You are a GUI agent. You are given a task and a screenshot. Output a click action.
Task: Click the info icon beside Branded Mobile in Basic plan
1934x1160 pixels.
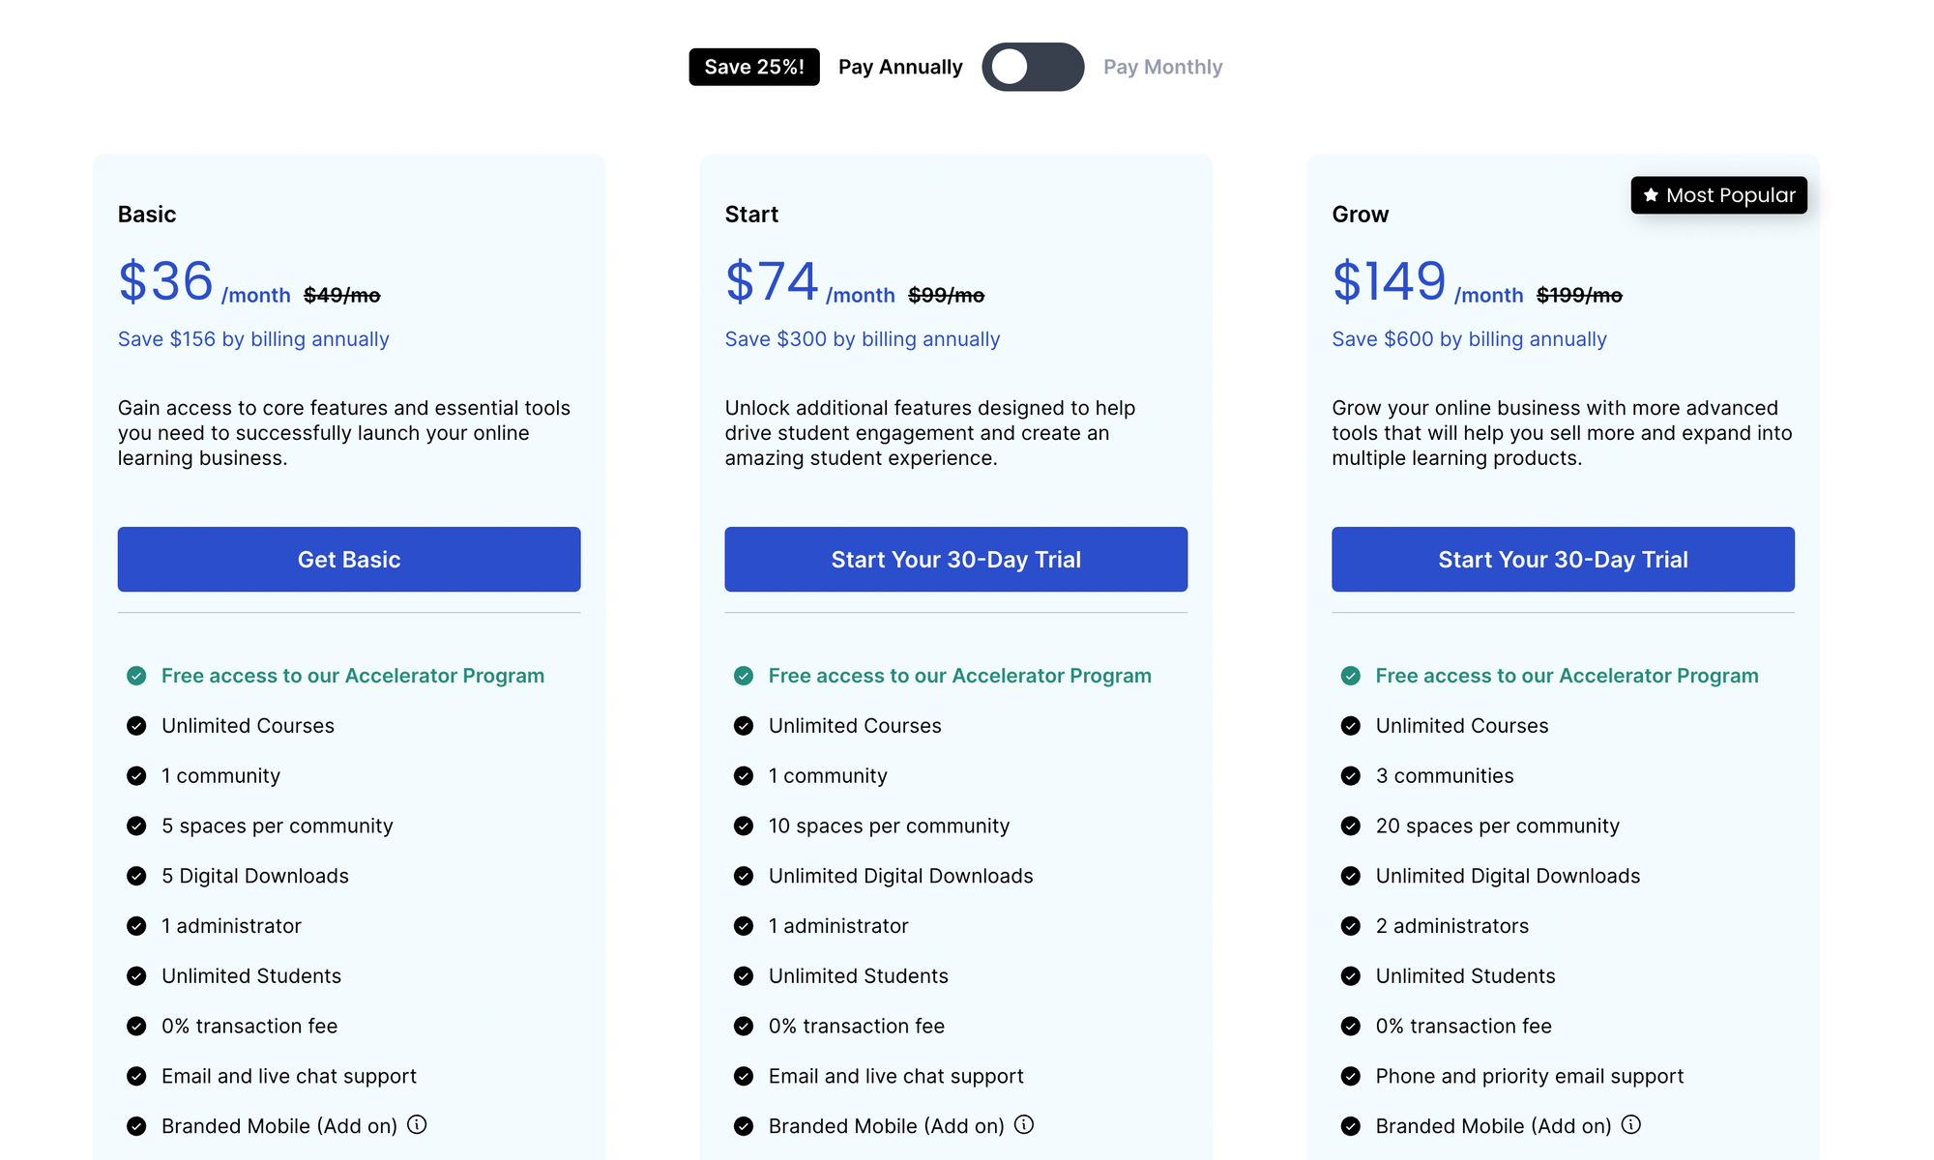[x=418, y=1125]
